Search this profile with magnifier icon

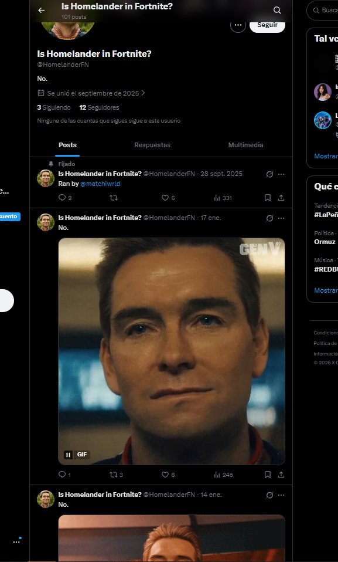pos(276,11)
